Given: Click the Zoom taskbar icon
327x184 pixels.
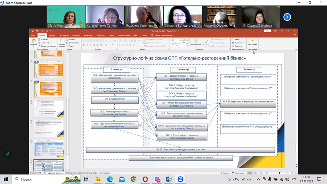Looking at the screenshot, I should (180, 179).
